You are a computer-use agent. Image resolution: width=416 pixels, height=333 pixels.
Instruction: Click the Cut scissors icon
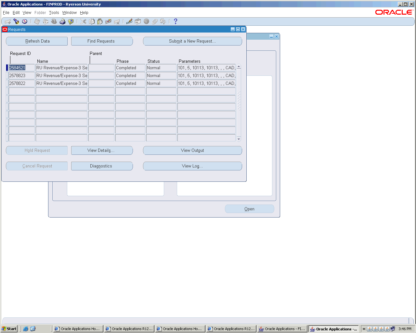(84, 21)
